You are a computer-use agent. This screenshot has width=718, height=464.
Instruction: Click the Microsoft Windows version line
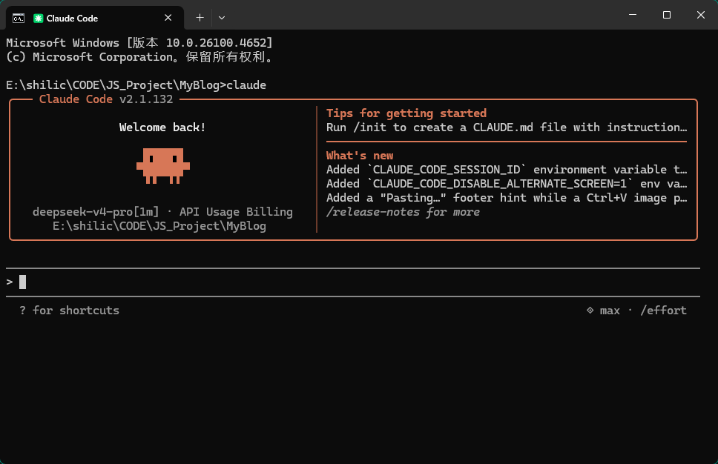pos(139,42)
